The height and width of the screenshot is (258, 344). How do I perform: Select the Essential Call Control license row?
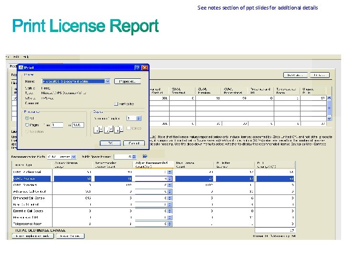(153, 211)
